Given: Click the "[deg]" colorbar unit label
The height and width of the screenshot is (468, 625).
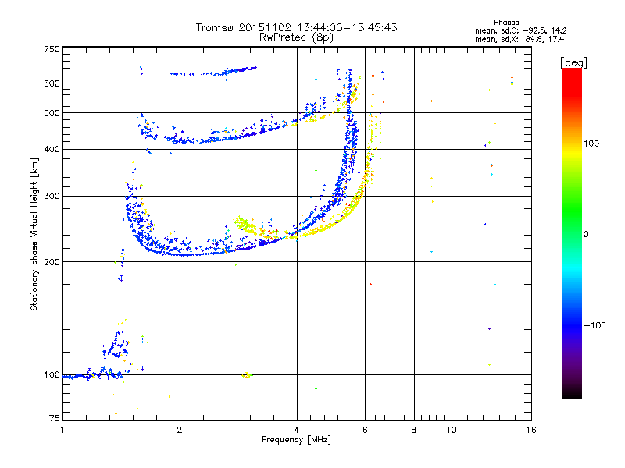Looking at the screenshot, I should coord(573,62).
